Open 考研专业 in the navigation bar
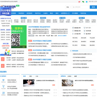97x97 pixels. click(38, 13)
